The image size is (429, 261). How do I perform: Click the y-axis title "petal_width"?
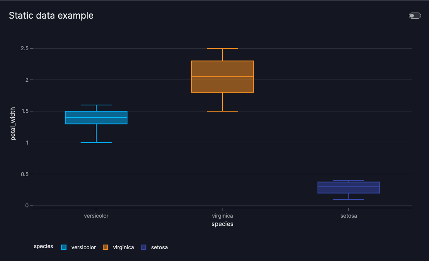click(13, 124)
